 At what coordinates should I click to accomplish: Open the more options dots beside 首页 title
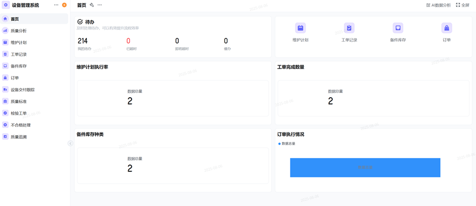100,5
